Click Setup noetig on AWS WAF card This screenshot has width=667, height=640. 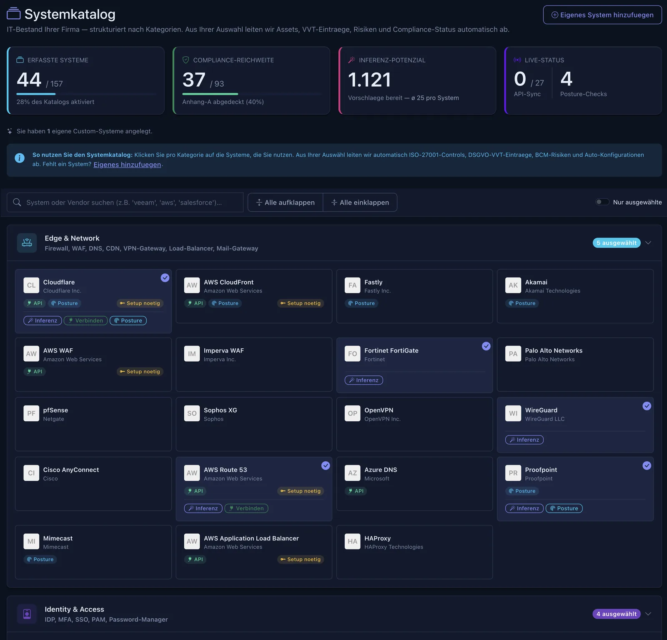(x=140, y=372)
